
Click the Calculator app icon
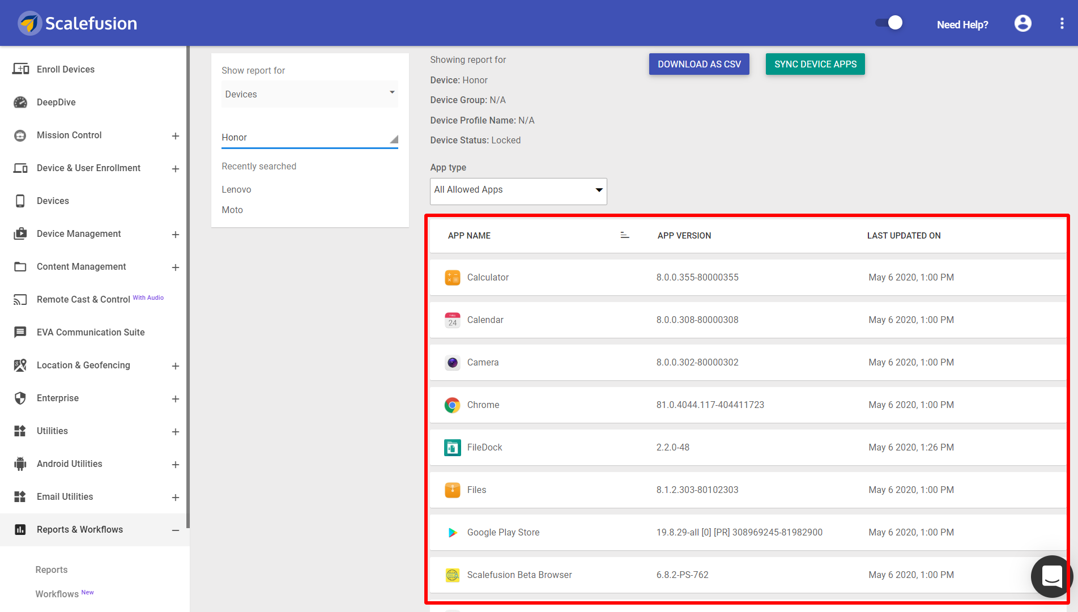coord(452,278)
